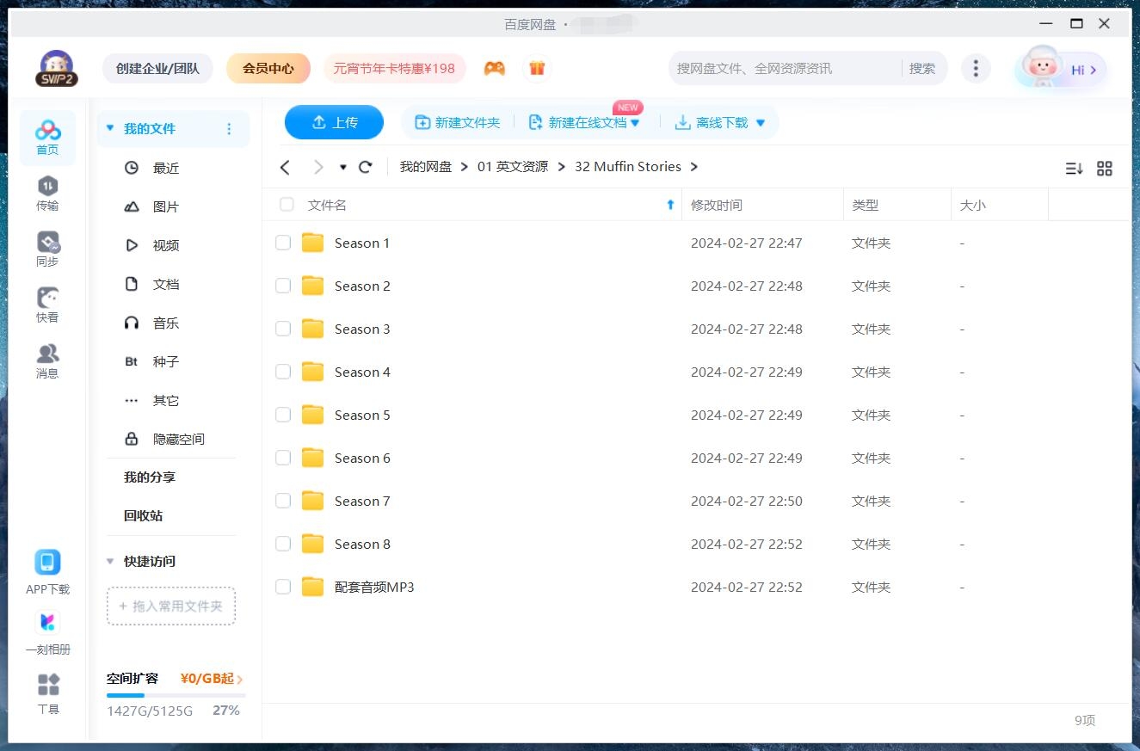Check the 配套音频MP3 folder checkbox
1140x751 pixels.
point(283,587)
